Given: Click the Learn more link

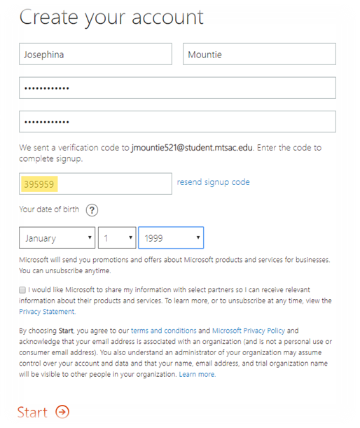Looking at the screenshot, I should 197,374.
